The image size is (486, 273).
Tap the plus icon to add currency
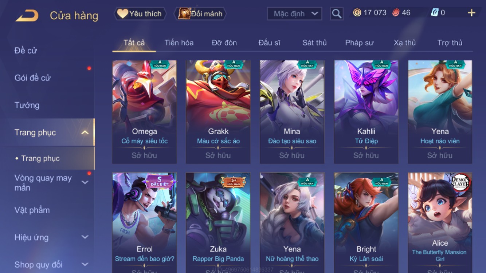[471, 13]
